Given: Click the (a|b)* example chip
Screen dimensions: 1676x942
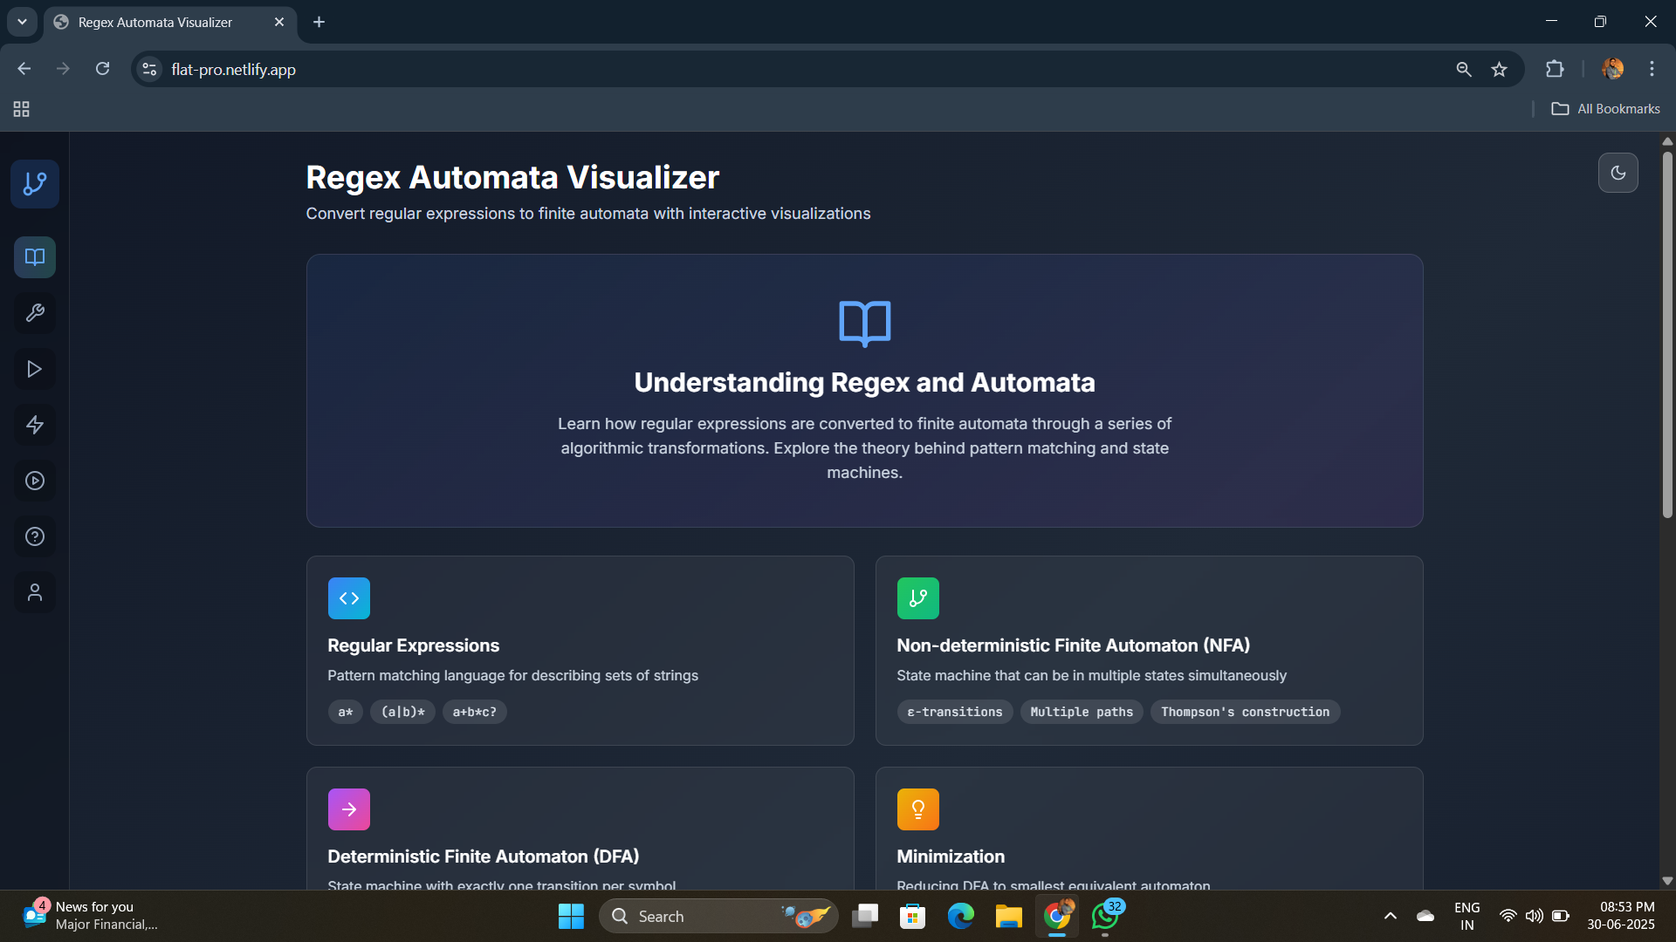Looking at the screenshot, I should coord(402,712).
